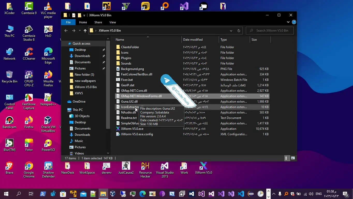Click the Search XWorm V5.0 Bin field
The image size is (353, 199).
272,31
